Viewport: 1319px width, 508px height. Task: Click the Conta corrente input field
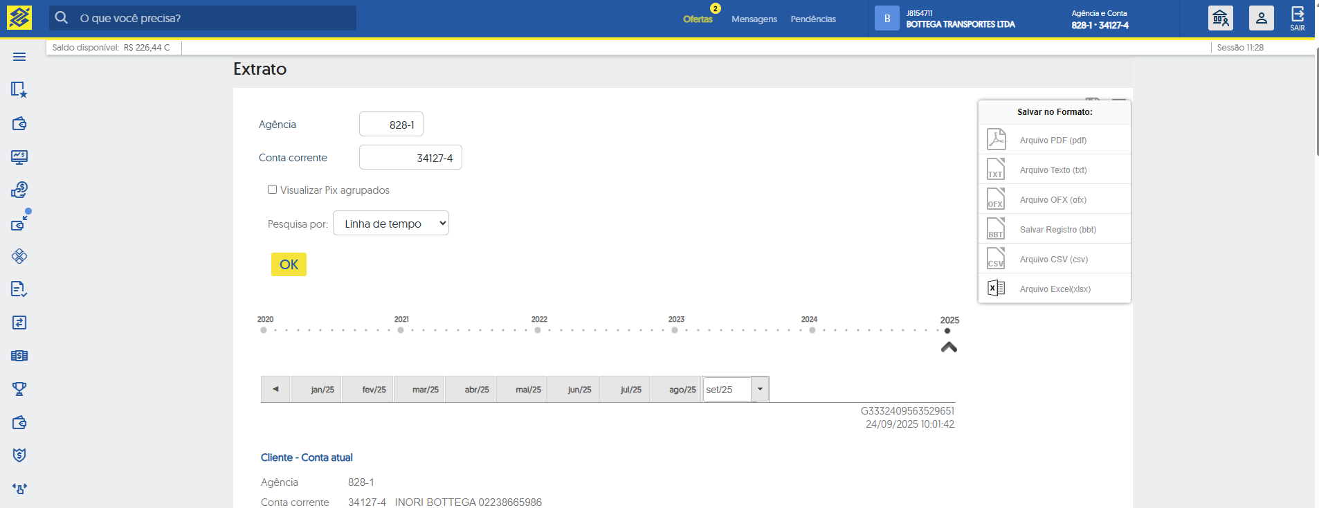[410, 158]
